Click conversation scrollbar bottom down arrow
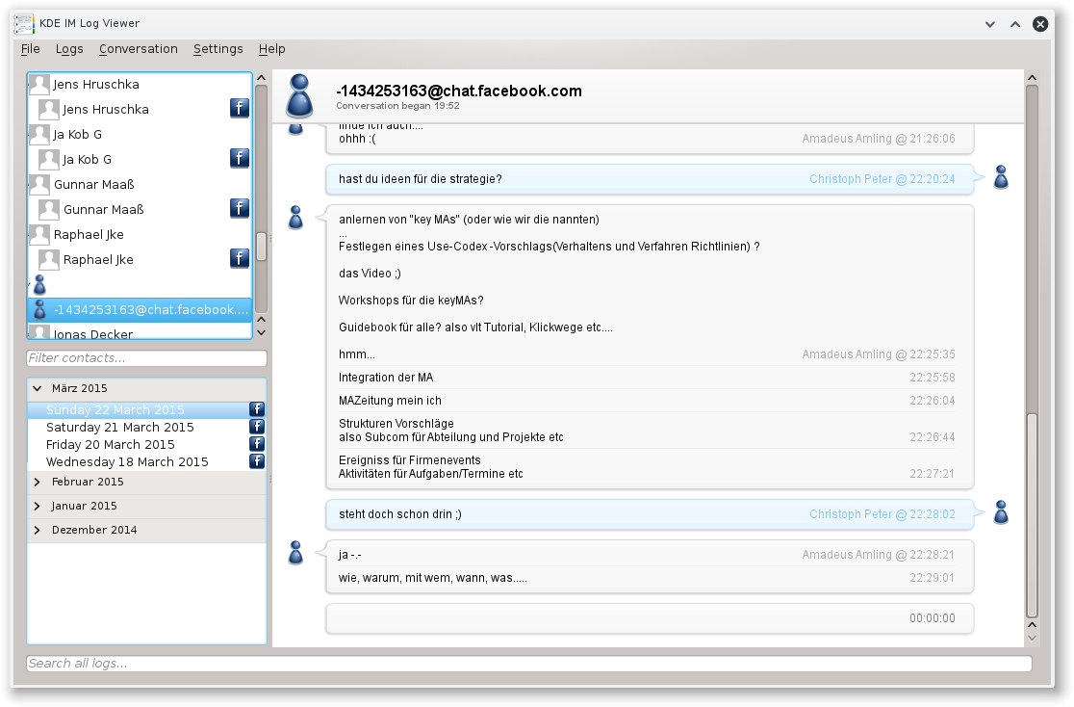This screenshot has width=1074, height=707. coord(1033,638)
